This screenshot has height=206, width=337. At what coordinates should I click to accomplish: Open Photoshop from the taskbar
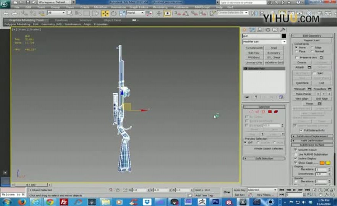click(x=215, y=202)
